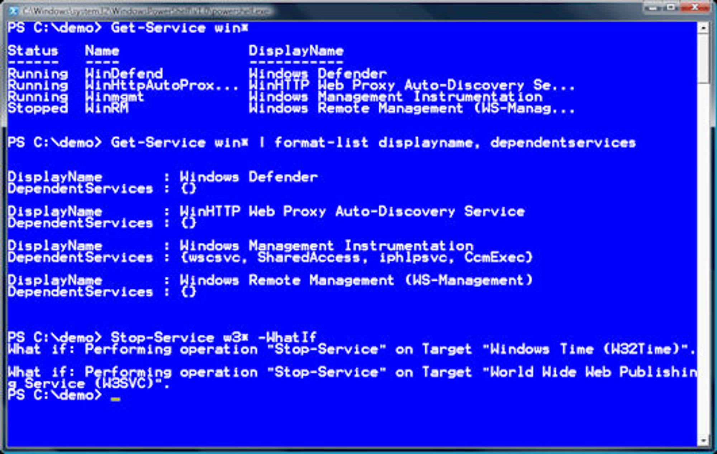Click the Stop-Service w3* -WhatIf command

coord(213,337)
